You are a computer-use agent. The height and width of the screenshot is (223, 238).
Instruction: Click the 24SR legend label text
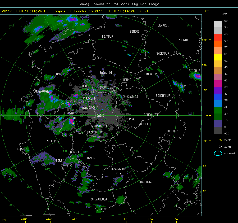pos(227,140)
